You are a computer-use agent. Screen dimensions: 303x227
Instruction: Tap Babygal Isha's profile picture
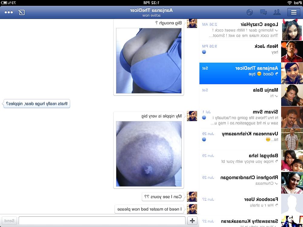(x=292, y=161)
